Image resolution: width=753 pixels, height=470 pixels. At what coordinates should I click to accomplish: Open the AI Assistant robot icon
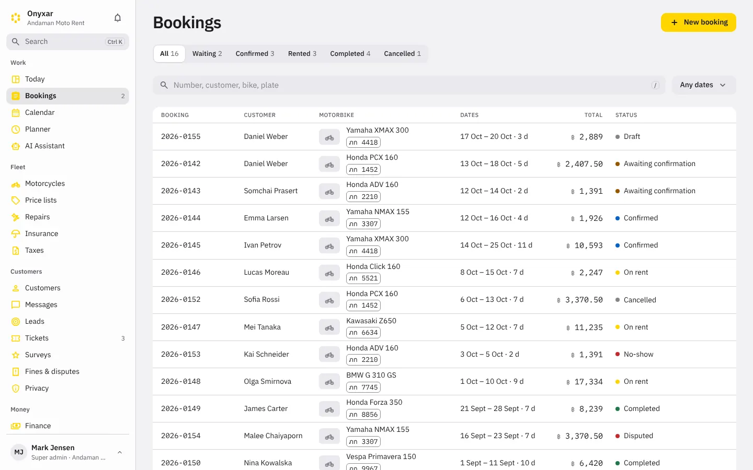16,146
